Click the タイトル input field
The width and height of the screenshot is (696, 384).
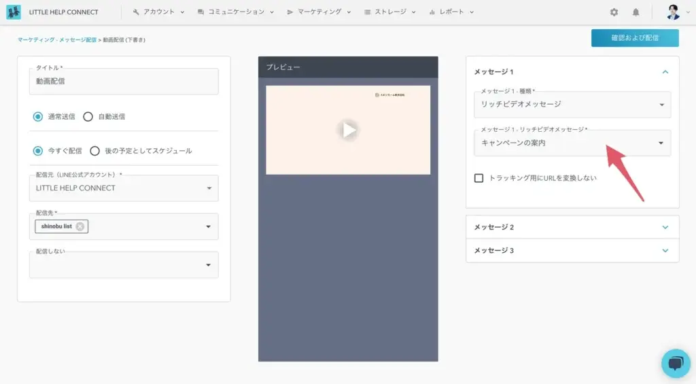124,82
